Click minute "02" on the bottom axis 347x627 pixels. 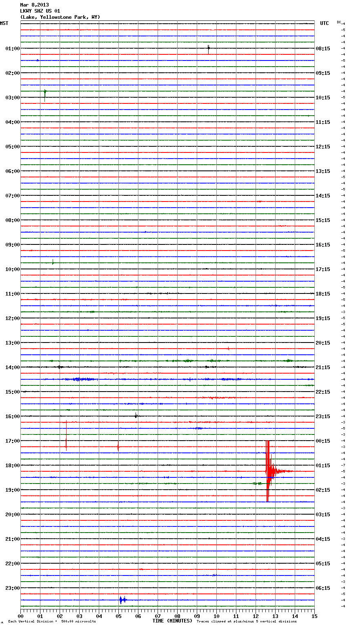(60, 616)
